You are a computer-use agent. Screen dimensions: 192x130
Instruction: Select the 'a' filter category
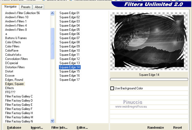(x=6, y=34)
